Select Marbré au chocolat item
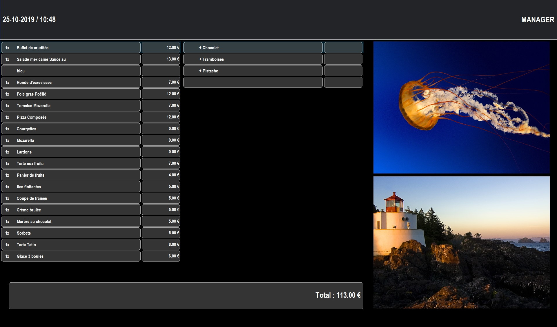The width and height of the screenshot is (557, 327). point(71,221)
